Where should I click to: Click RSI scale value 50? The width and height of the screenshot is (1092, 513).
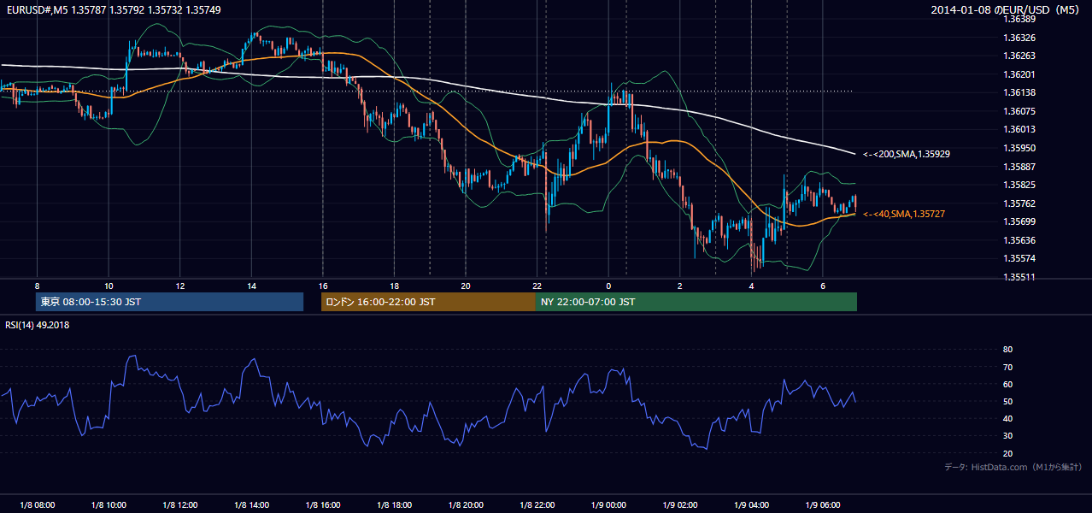pyautogui.click(x=1007, y=401)
